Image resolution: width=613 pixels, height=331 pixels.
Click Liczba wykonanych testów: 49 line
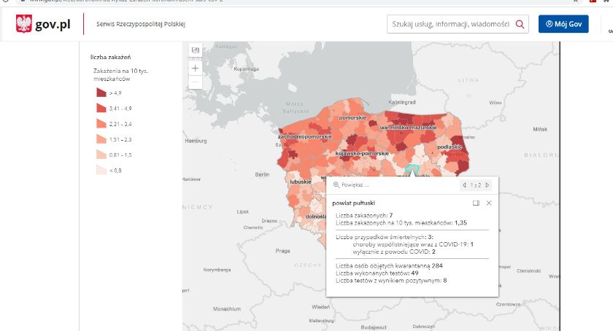377,273
